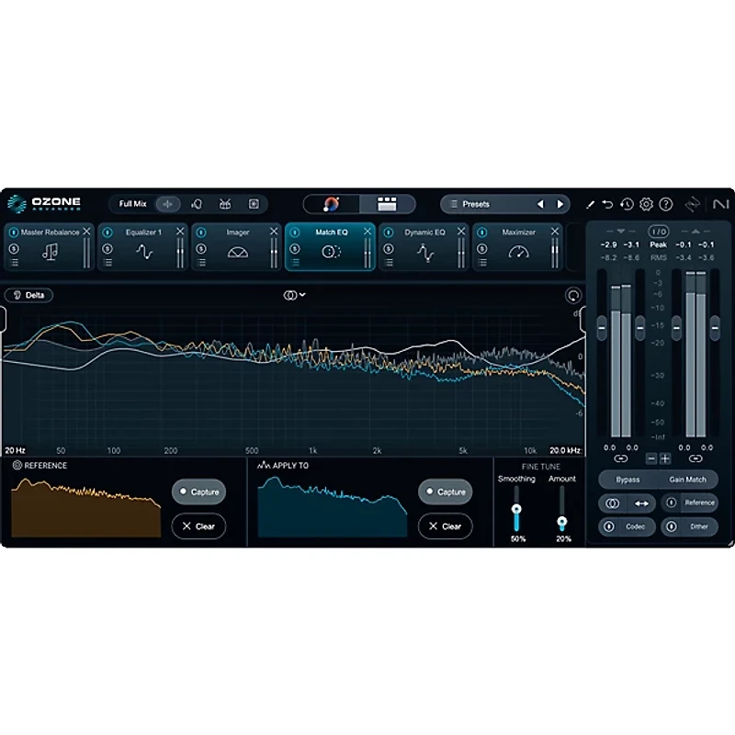Screen dimensions: 735x735
Task: Select the drums stem focus icon
Action: tap(225, 204)
